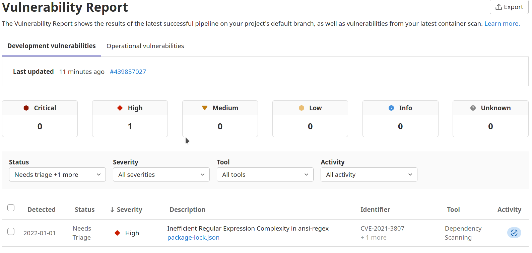This screenshot has width=532, height=253.
Task: Click the High severity diamond icon in summary
Action: coord(120,108)
